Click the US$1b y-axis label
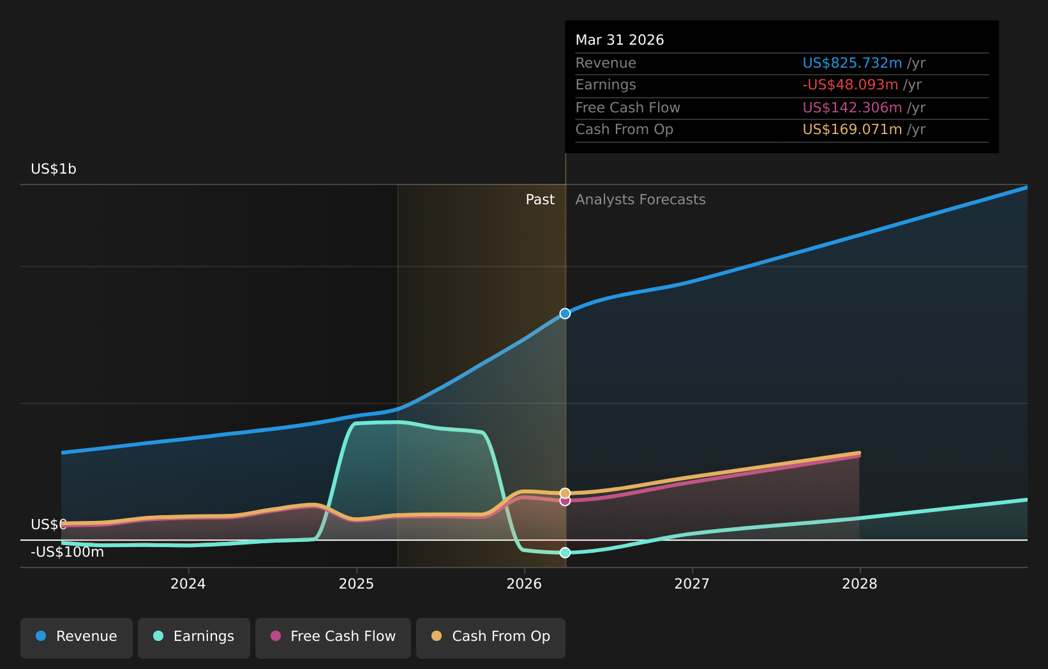 [x=54, y=169]
